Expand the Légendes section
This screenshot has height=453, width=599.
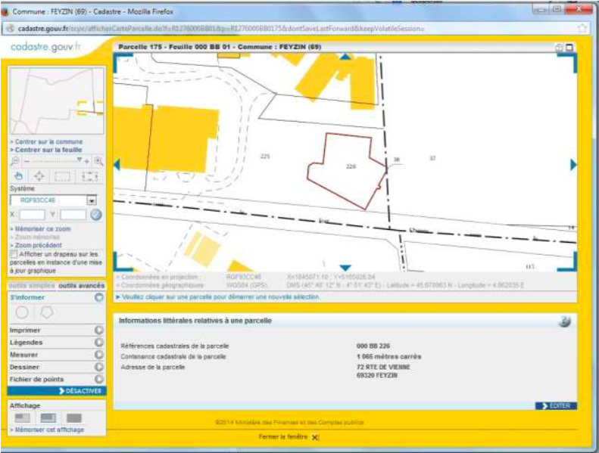coord(98,343)
